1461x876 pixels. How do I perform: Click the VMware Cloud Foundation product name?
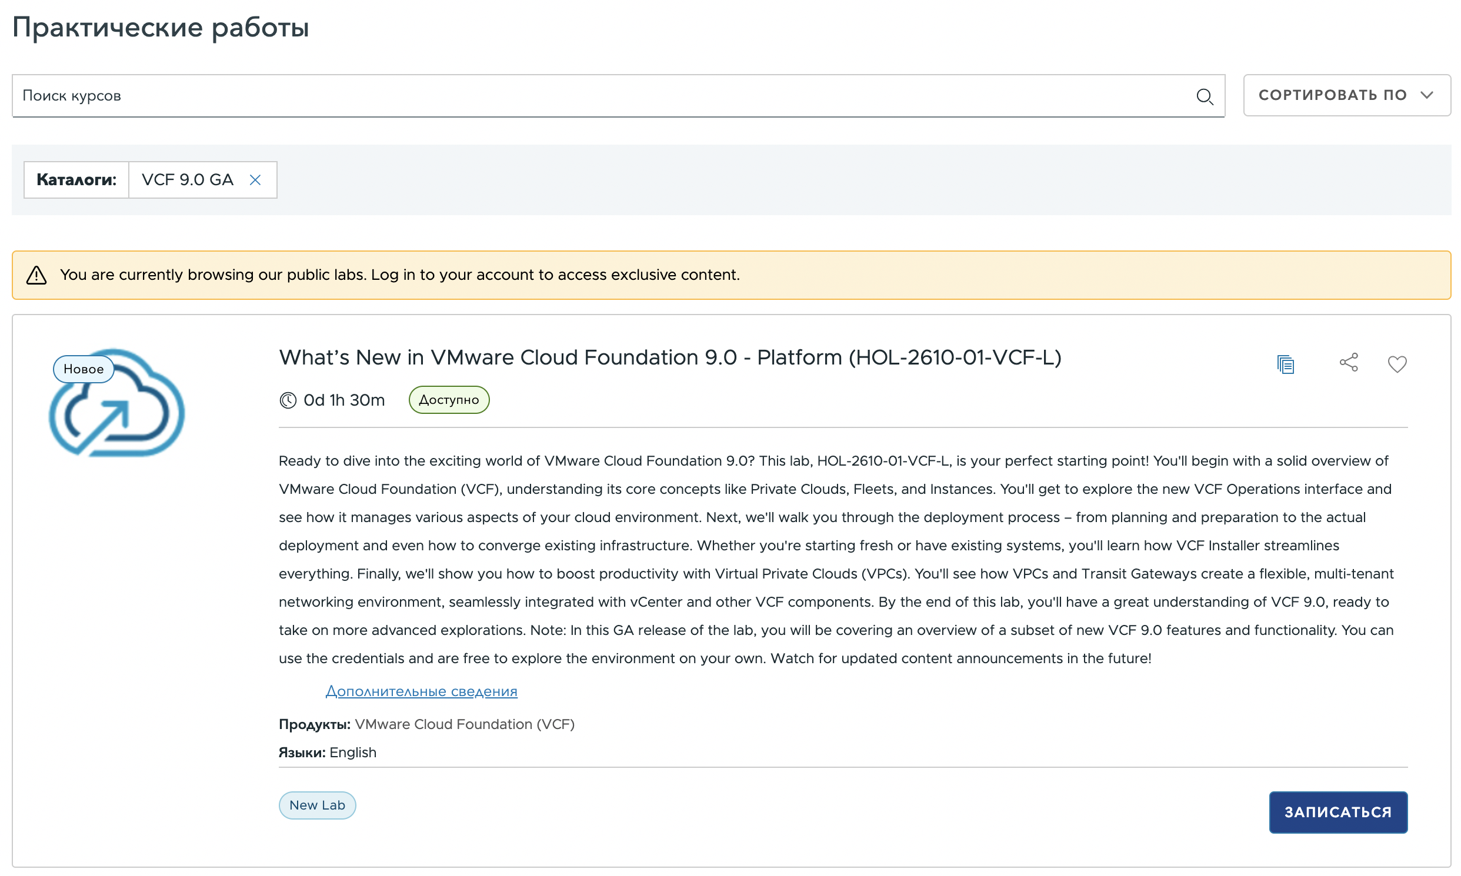point(464,724)
